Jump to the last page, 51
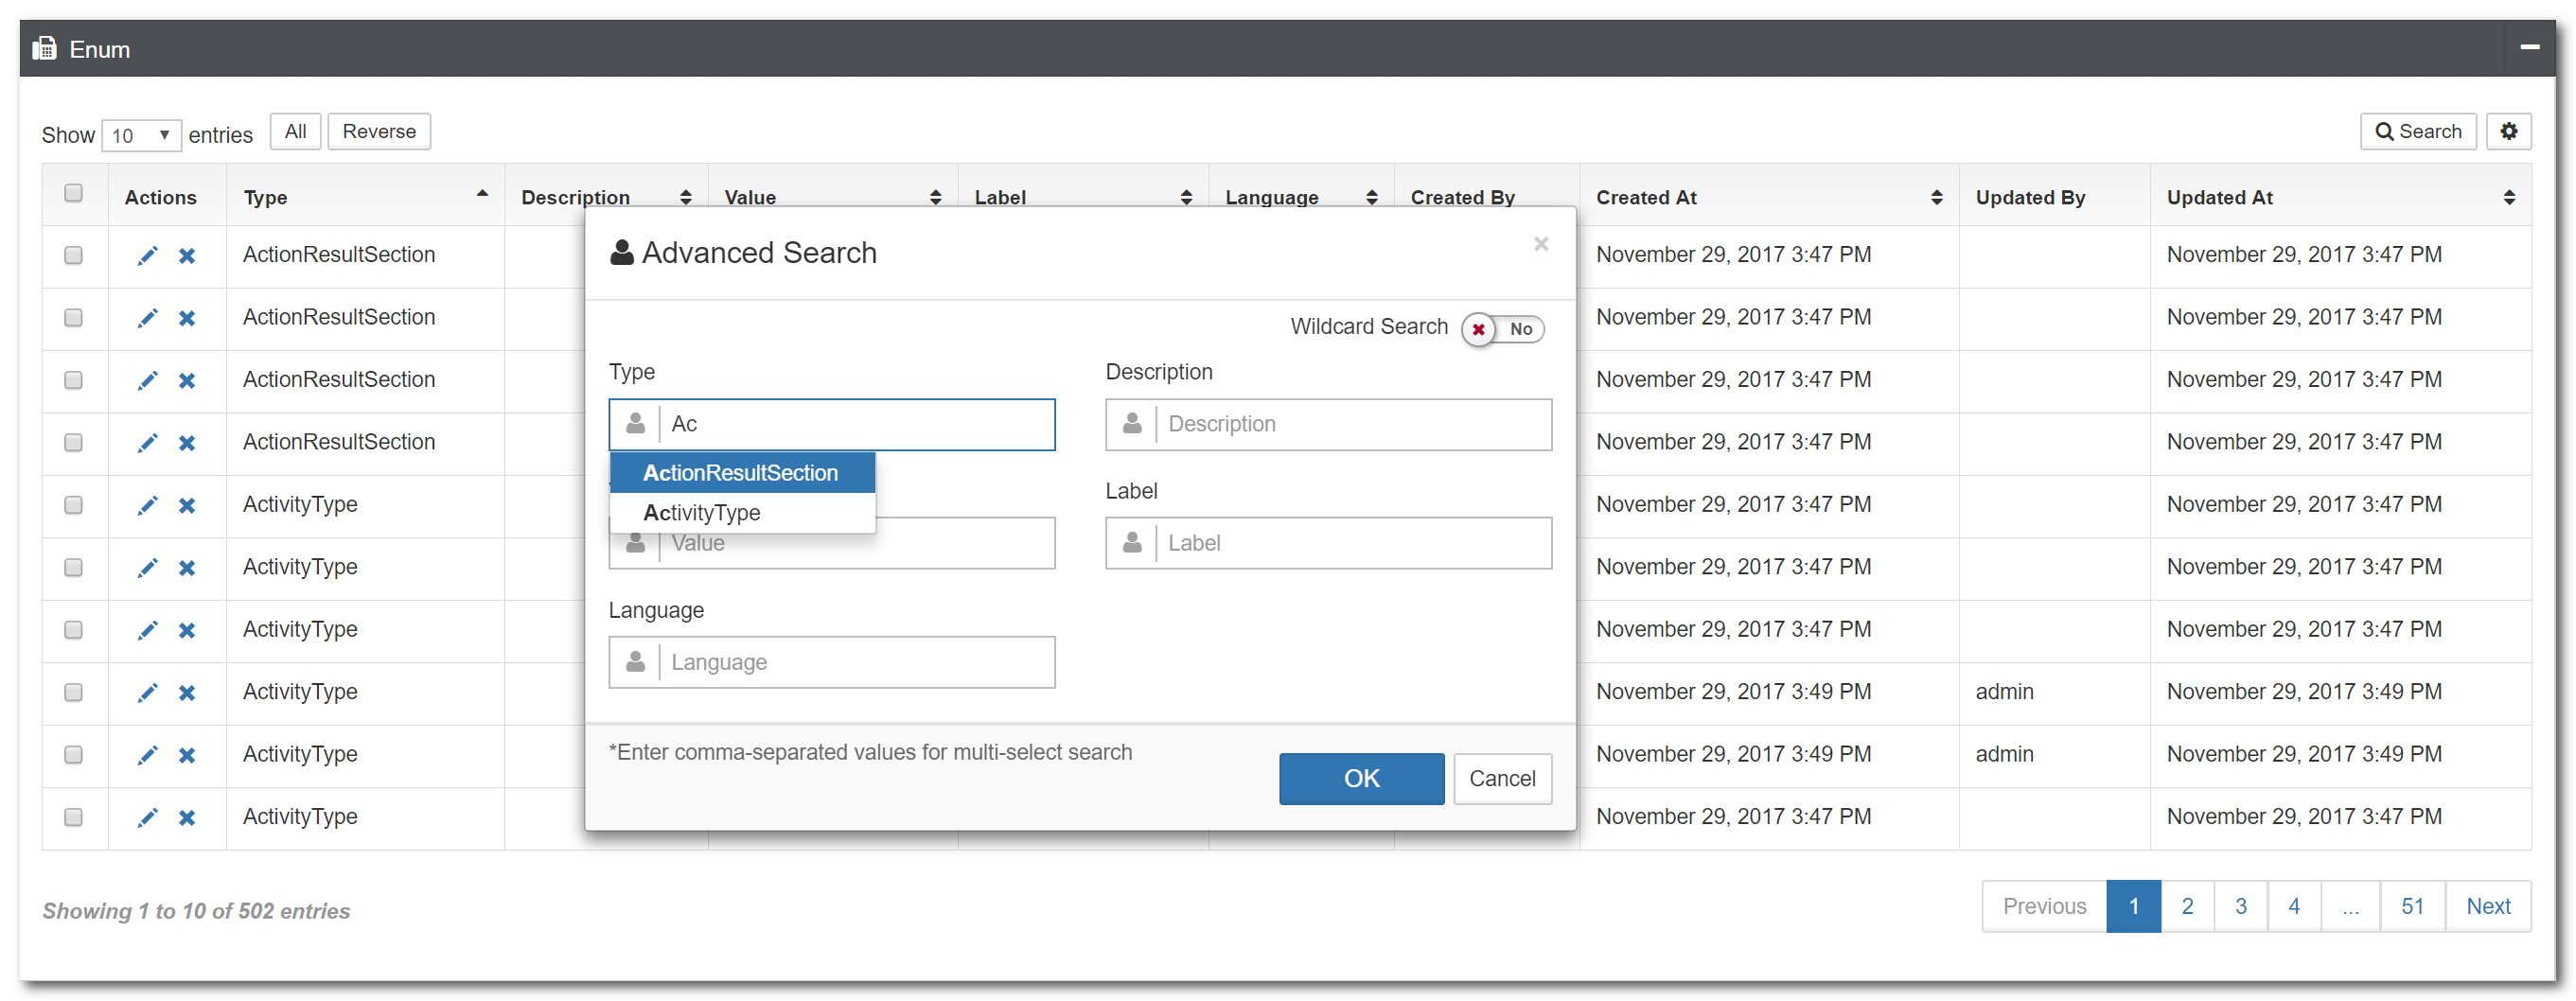 coord(2413,907)
